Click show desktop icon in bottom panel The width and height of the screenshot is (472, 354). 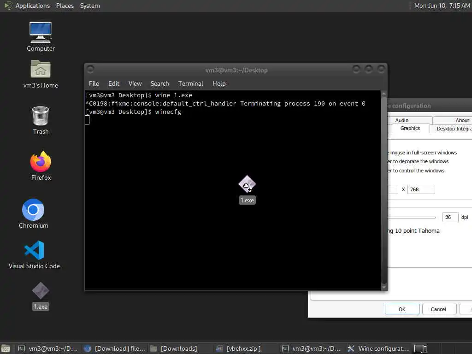pos(6,348)
